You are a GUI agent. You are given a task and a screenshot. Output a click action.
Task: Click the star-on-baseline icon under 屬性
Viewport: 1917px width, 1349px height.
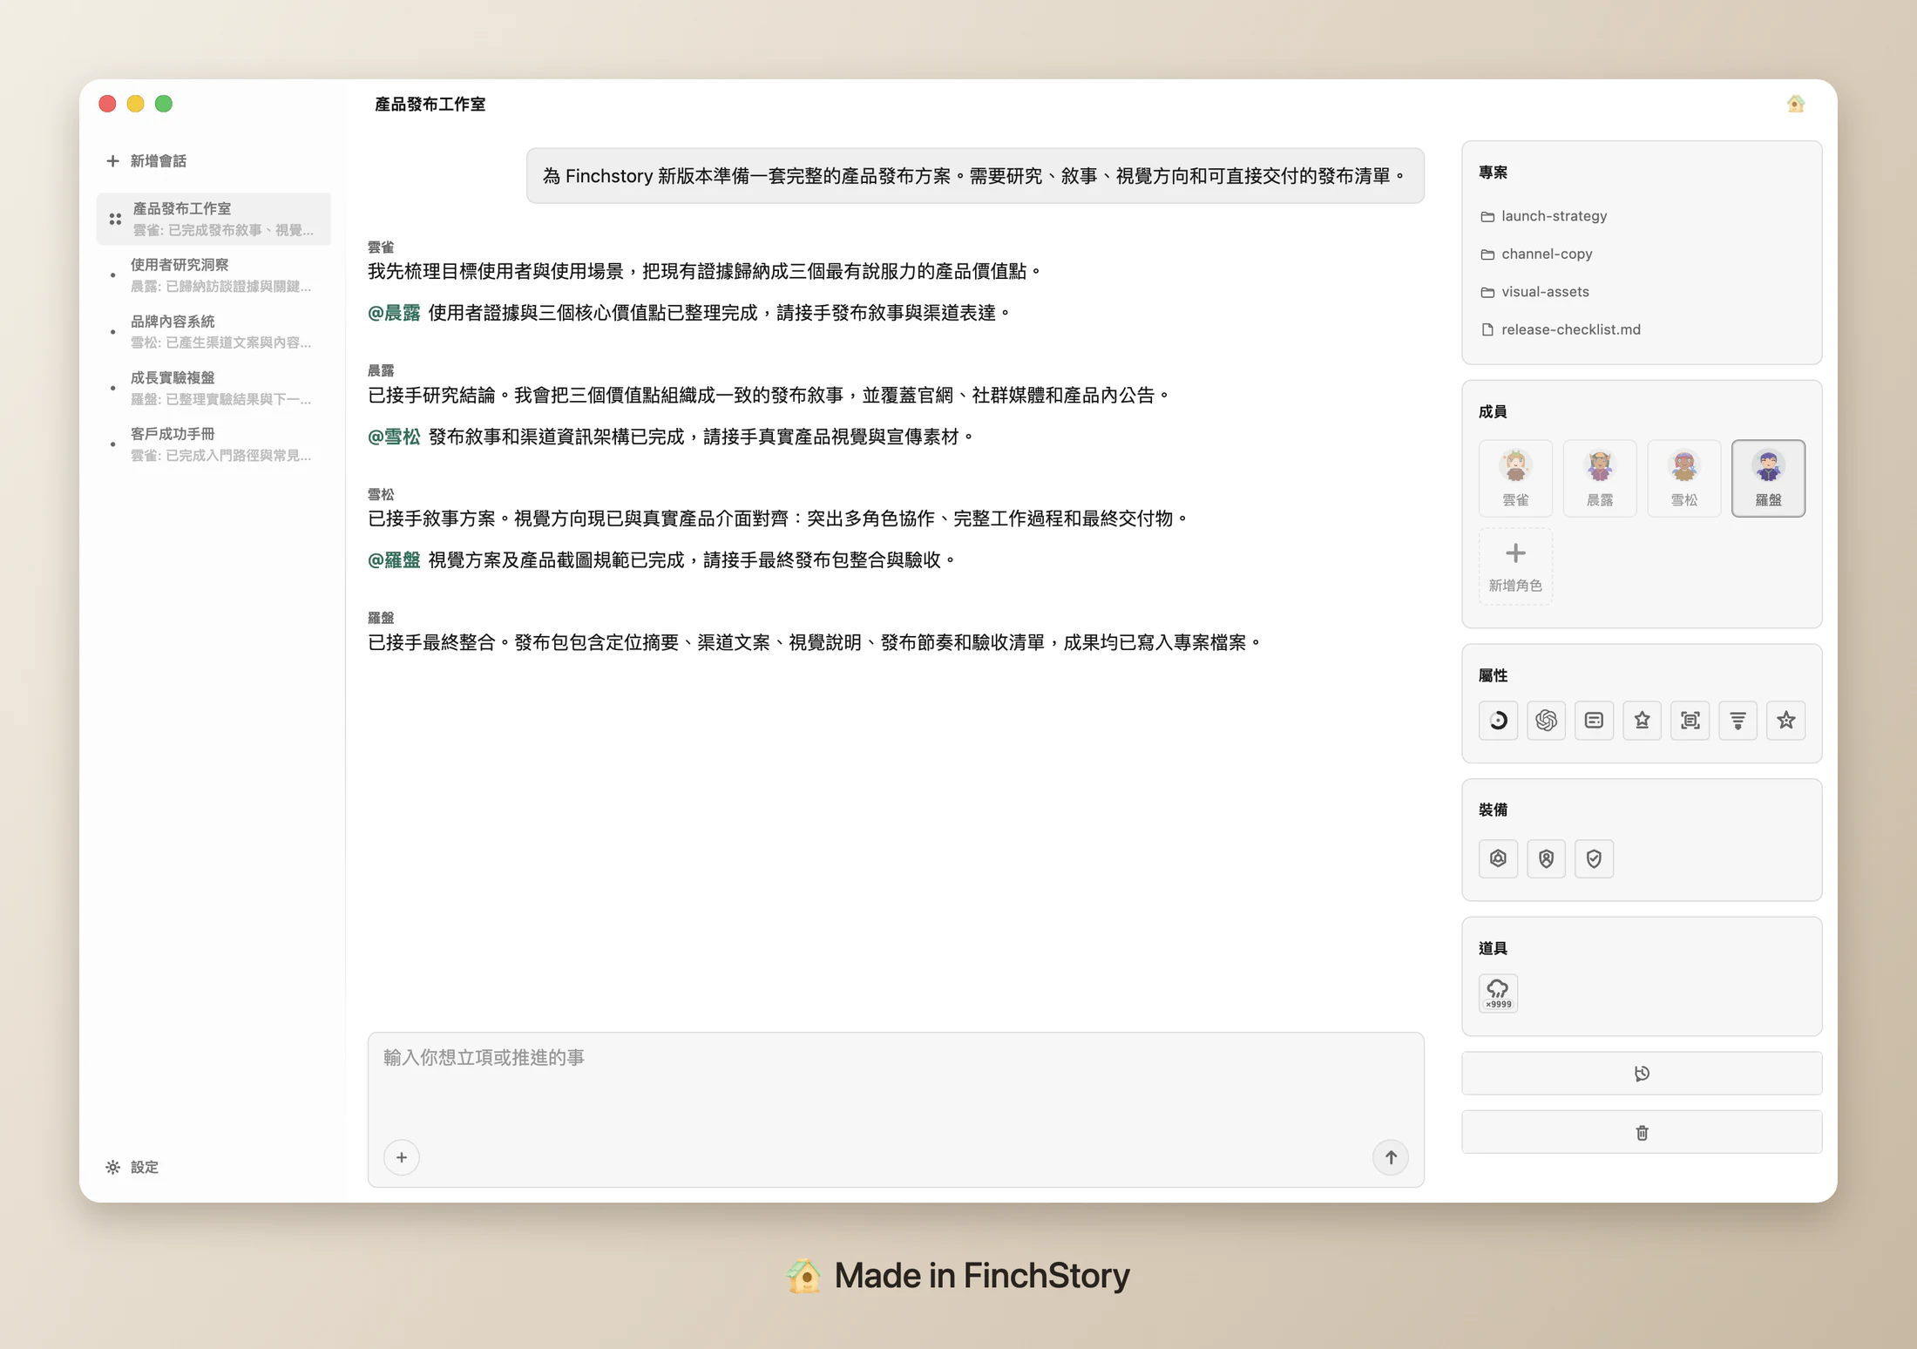pos(1642,721)
